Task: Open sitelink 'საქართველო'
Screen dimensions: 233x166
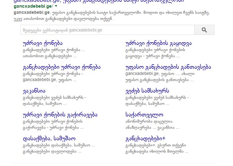Action: (144, 115)
